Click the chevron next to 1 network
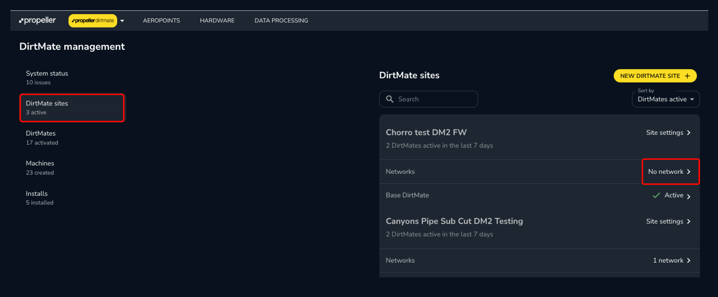The width and height of the screenshot is (718, 297). pyautogui.click(x=688, y=260)
